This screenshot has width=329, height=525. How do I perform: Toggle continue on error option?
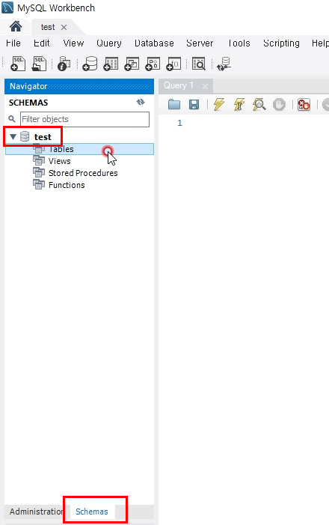click(304, 105)
